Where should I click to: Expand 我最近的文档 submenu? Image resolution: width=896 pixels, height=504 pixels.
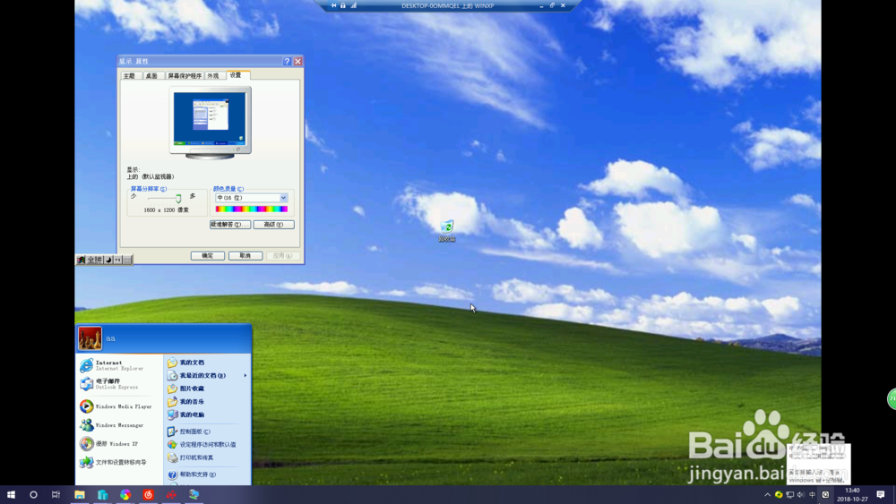point(208,376)
